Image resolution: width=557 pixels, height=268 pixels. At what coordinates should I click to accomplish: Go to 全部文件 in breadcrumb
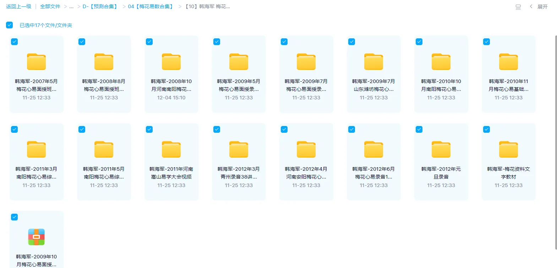(x=50, y=7)
